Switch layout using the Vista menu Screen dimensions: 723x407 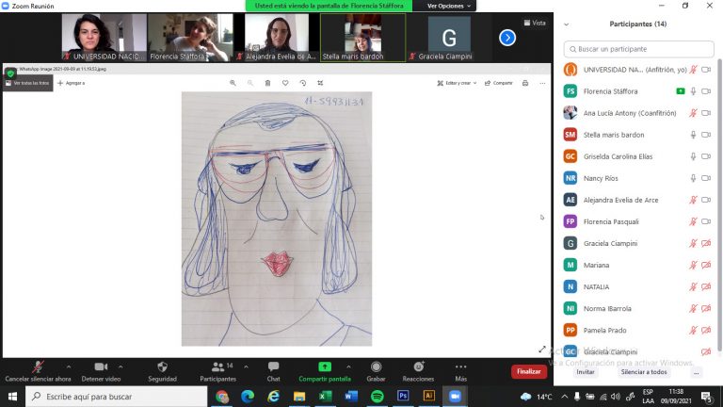tap(535, 23)
